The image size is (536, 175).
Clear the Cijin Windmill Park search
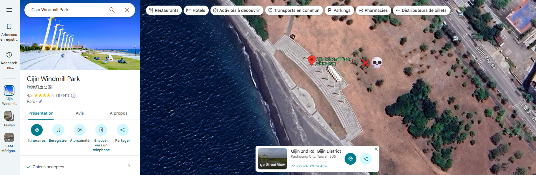[x=127, y=10]
